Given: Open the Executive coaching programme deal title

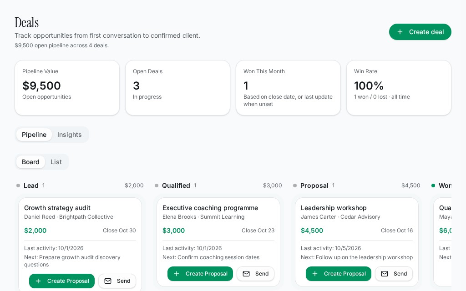Looking at the screenshot, I should click(210, 208).
